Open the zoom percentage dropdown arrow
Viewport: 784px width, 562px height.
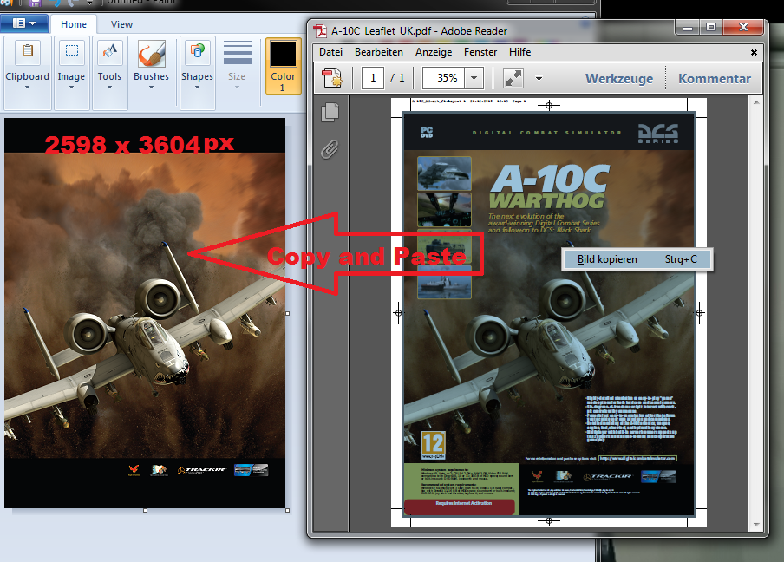[x=474, y=78]
